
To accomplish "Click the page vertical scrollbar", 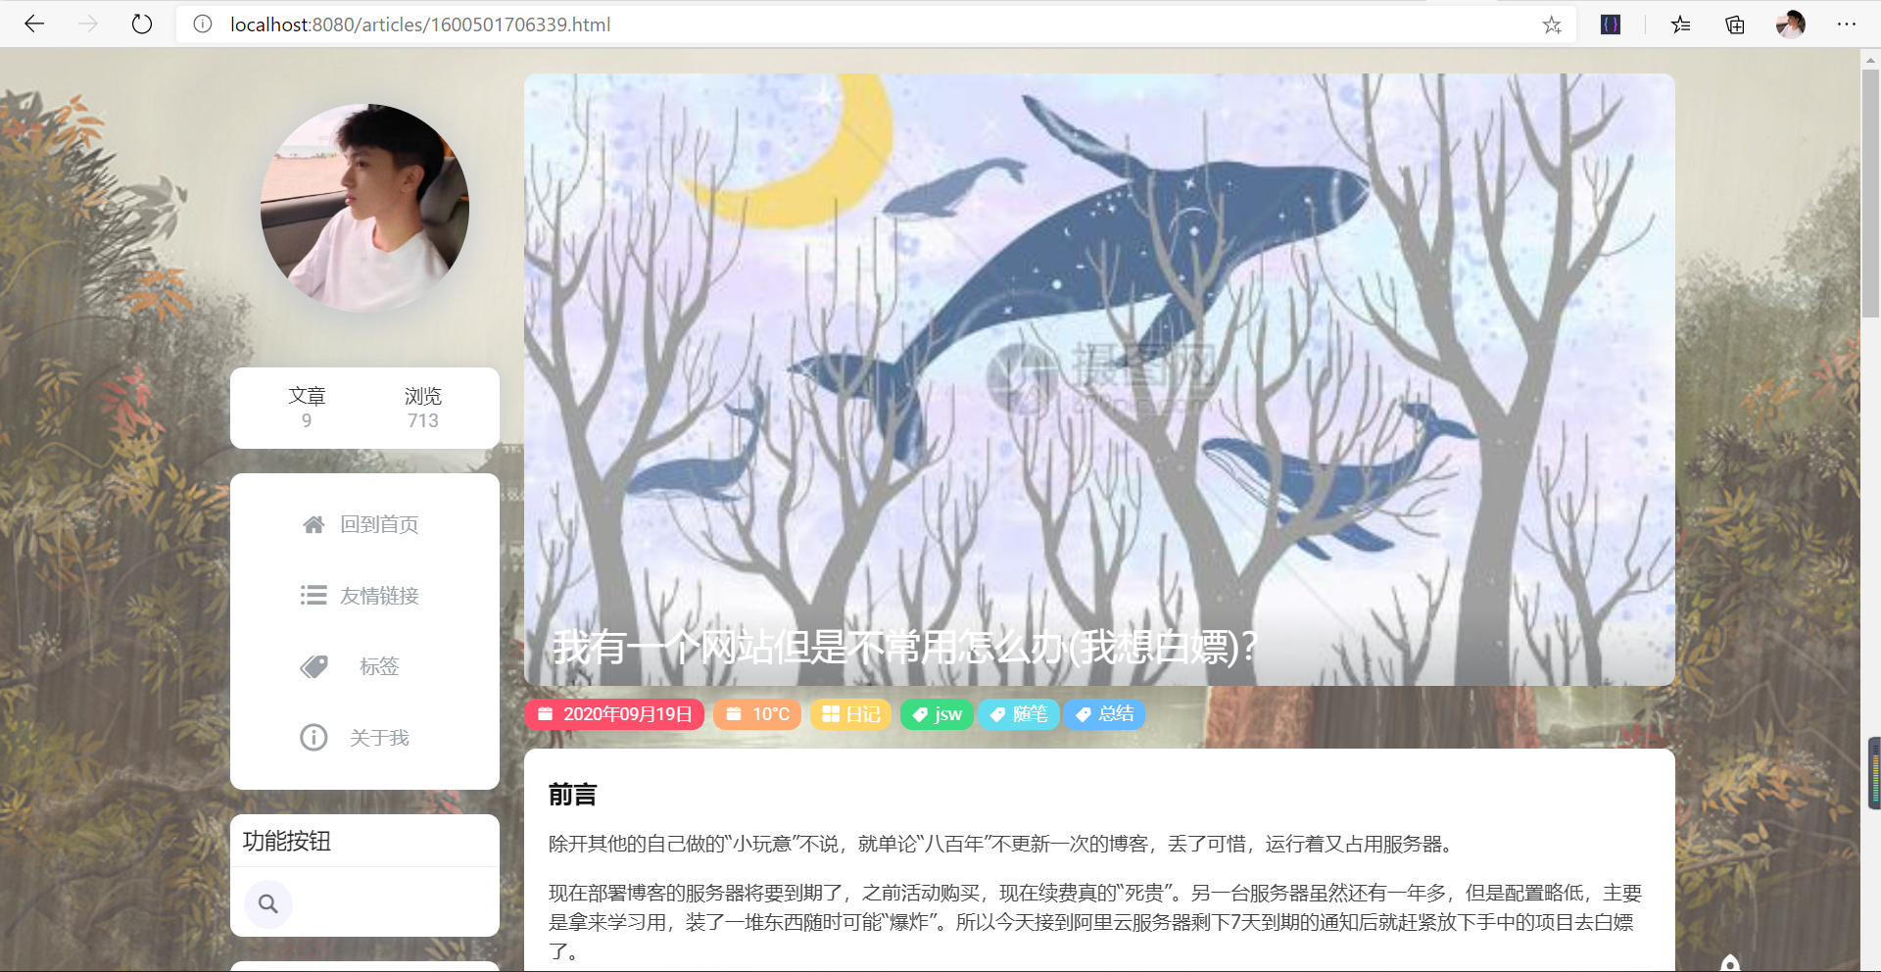I will pos(1870,510).
